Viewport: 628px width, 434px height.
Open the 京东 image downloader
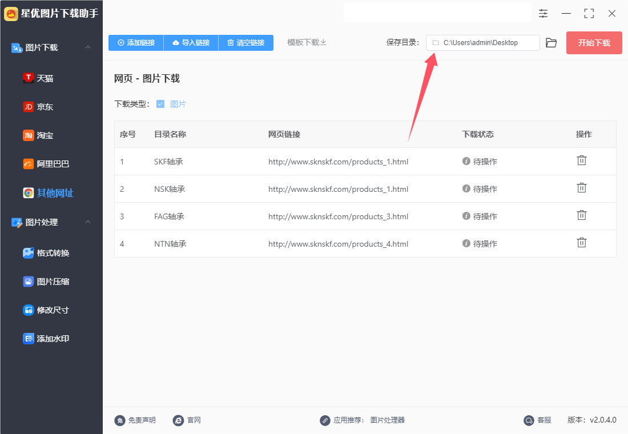pyautogui.click(x=38, y=107)
